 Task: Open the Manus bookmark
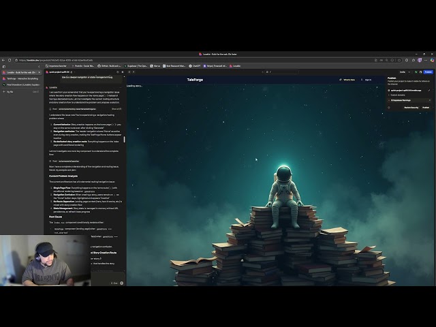coord(155,66)
